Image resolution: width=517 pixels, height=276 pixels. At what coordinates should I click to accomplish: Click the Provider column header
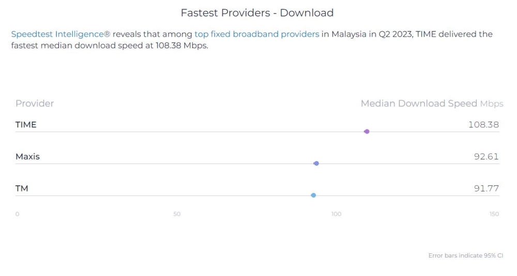tap(35, 103)
